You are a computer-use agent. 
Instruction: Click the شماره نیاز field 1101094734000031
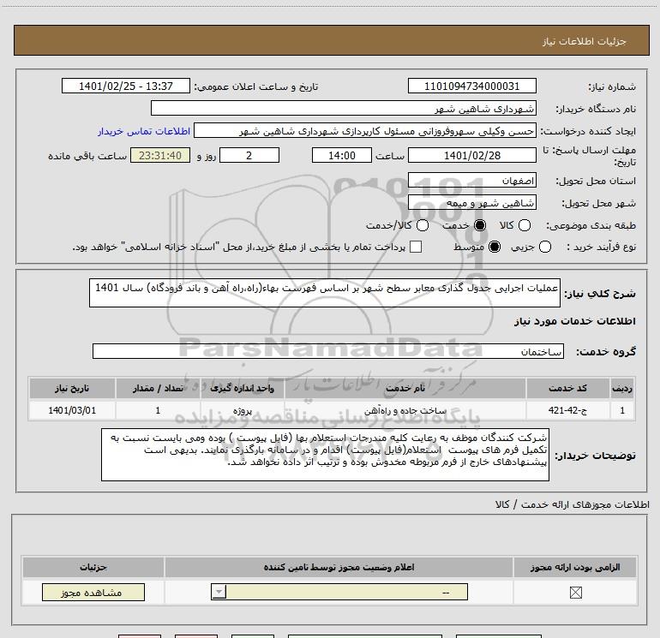(x=471, y=86)
